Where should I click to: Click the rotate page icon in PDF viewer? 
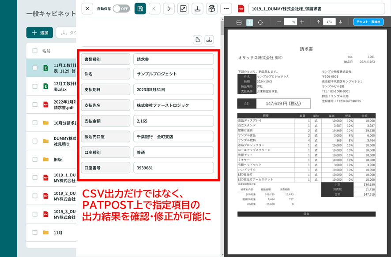(x=260, y=21)
